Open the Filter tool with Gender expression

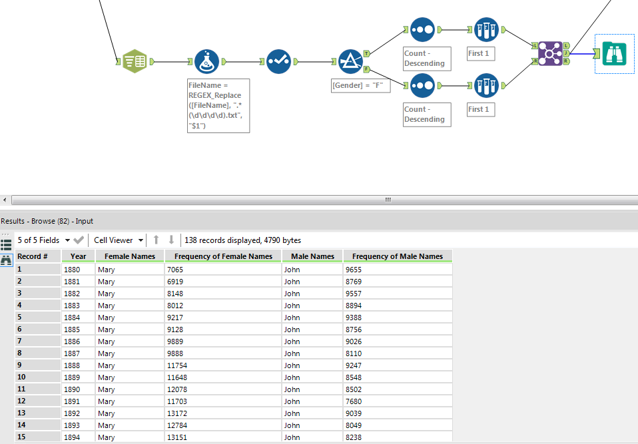click(349, 61)
